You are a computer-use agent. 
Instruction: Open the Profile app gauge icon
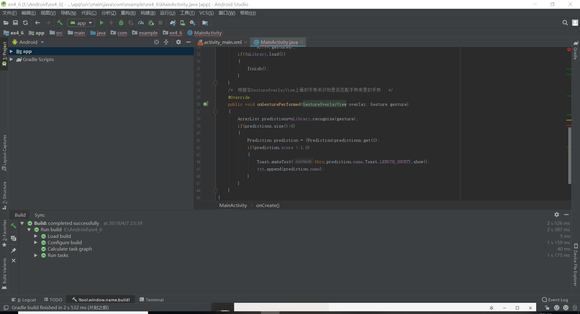tap(141, 23)
